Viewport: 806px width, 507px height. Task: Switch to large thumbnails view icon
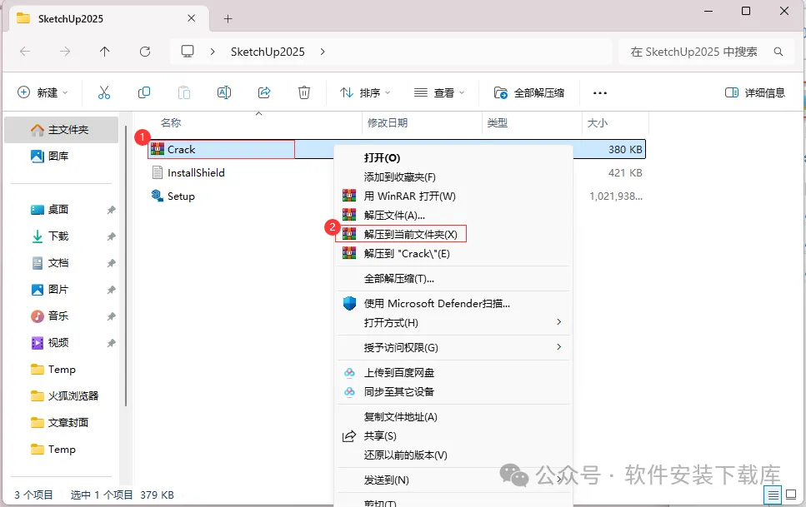pos(792,495)
